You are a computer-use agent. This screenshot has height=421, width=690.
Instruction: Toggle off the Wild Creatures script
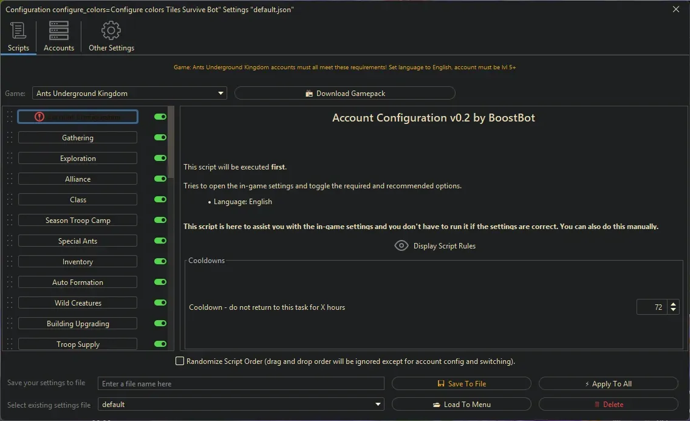(x=160, y=303)
